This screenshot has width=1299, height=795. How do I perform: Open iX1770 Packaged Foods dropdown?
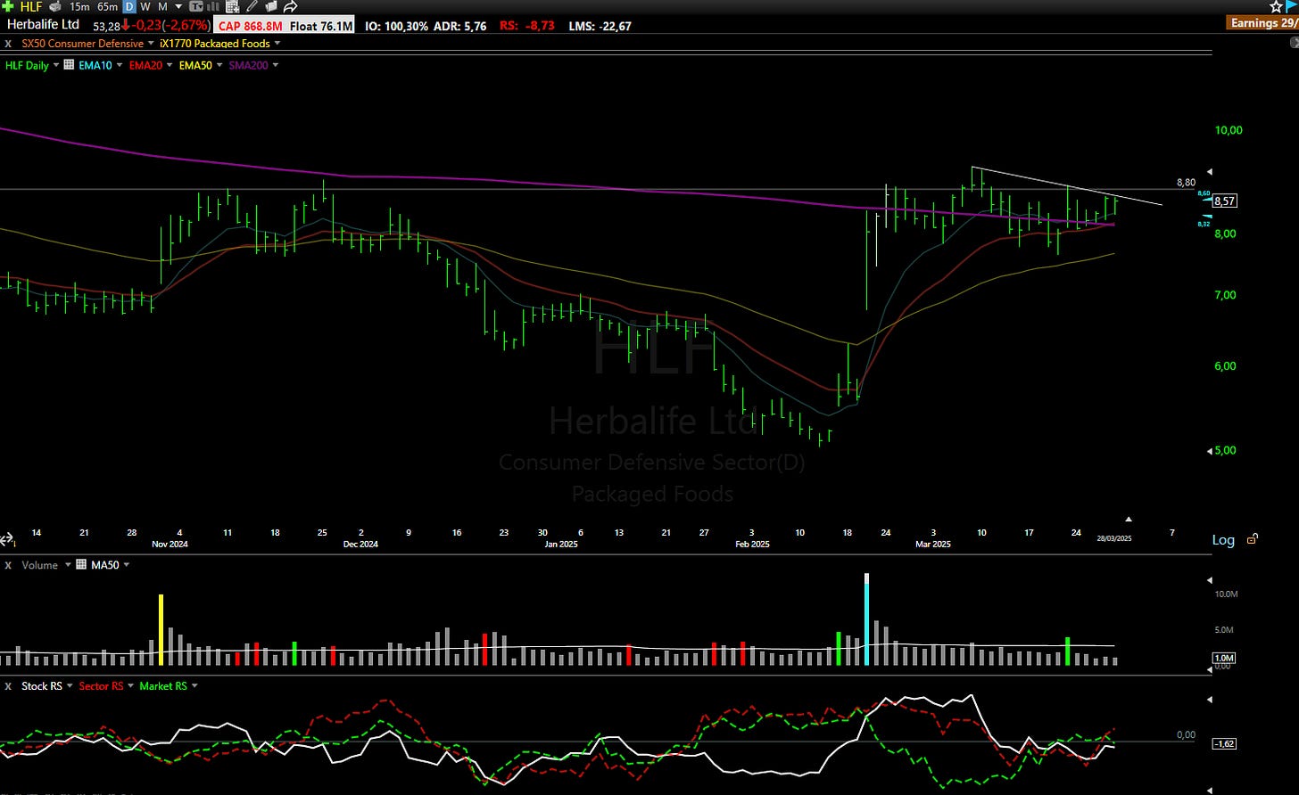point(277,44)
